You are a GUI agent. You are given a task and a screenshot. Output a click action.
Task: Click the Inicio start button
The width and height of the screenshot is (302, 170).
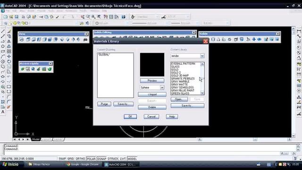[x=11, y=164]
